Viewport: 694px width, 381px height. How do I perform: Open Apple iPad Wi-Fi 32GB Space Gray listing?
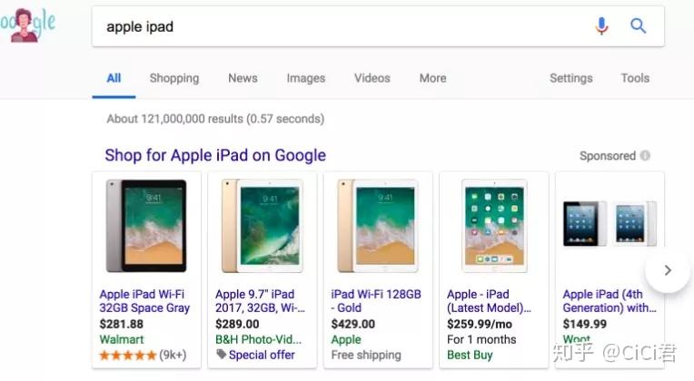click(x=144, y=301)
